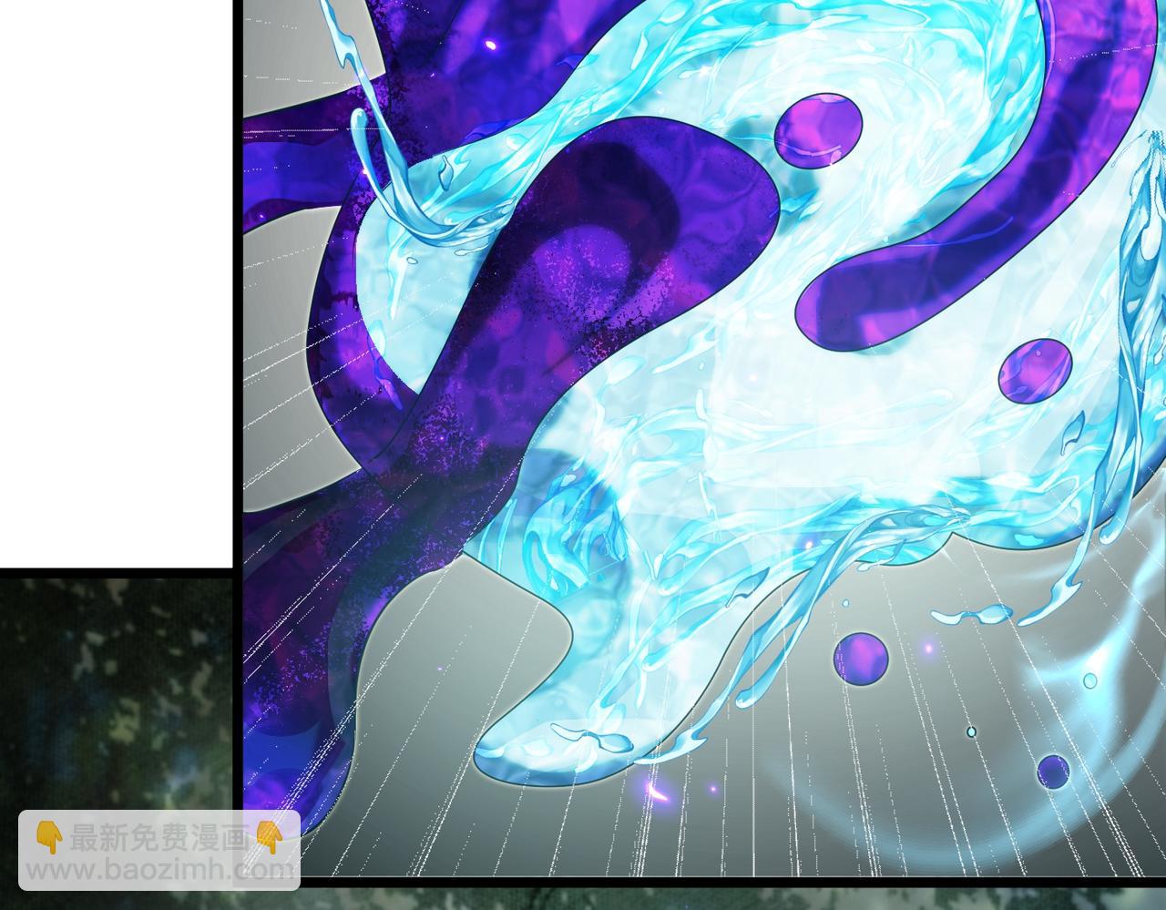Click the topmost purple orb in the water
The width and height of the screenshot is (1166, 910).
(x=818, y=132)
